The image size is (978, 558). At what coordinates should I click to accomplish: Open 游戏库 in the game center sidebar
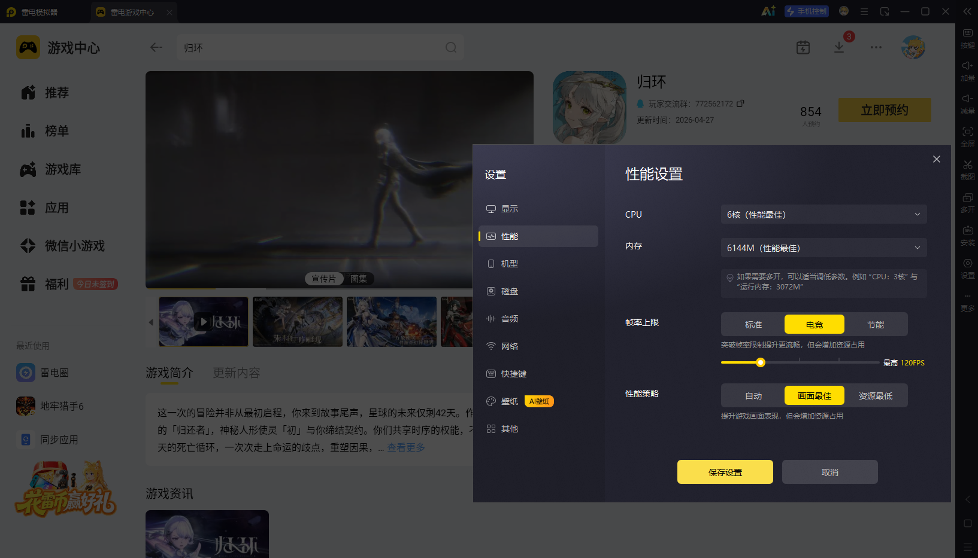(51, 169)
